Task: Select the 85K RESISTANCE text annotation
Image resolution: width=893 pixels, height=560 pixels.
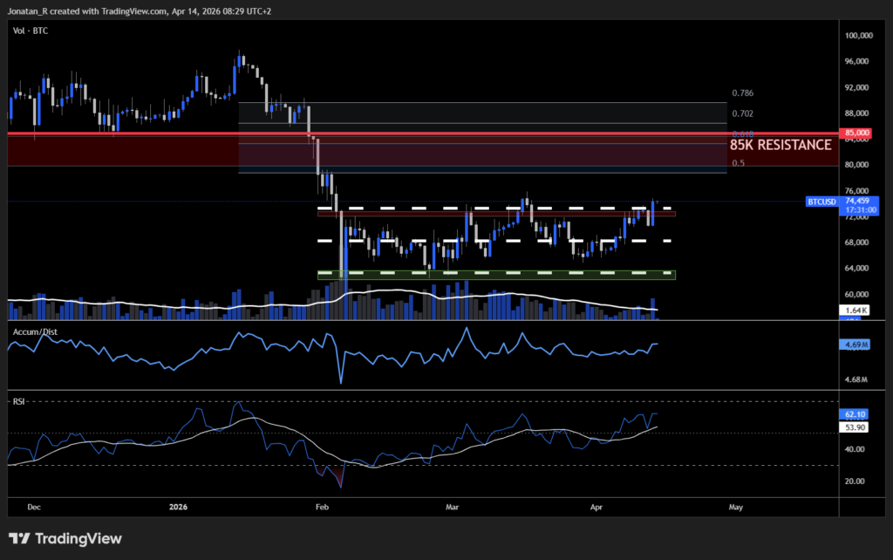Action: point(781,145)
